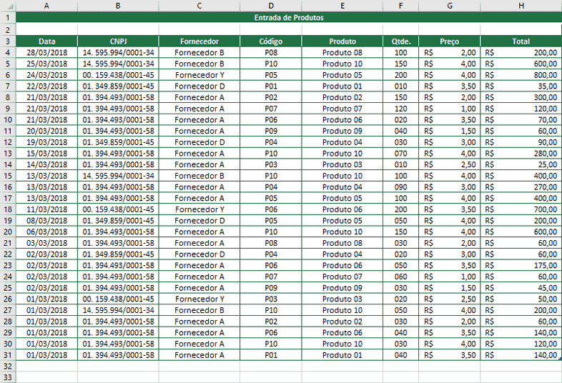Select total cell 270,00
562x383 pixels.
click(x=521, y=187)
